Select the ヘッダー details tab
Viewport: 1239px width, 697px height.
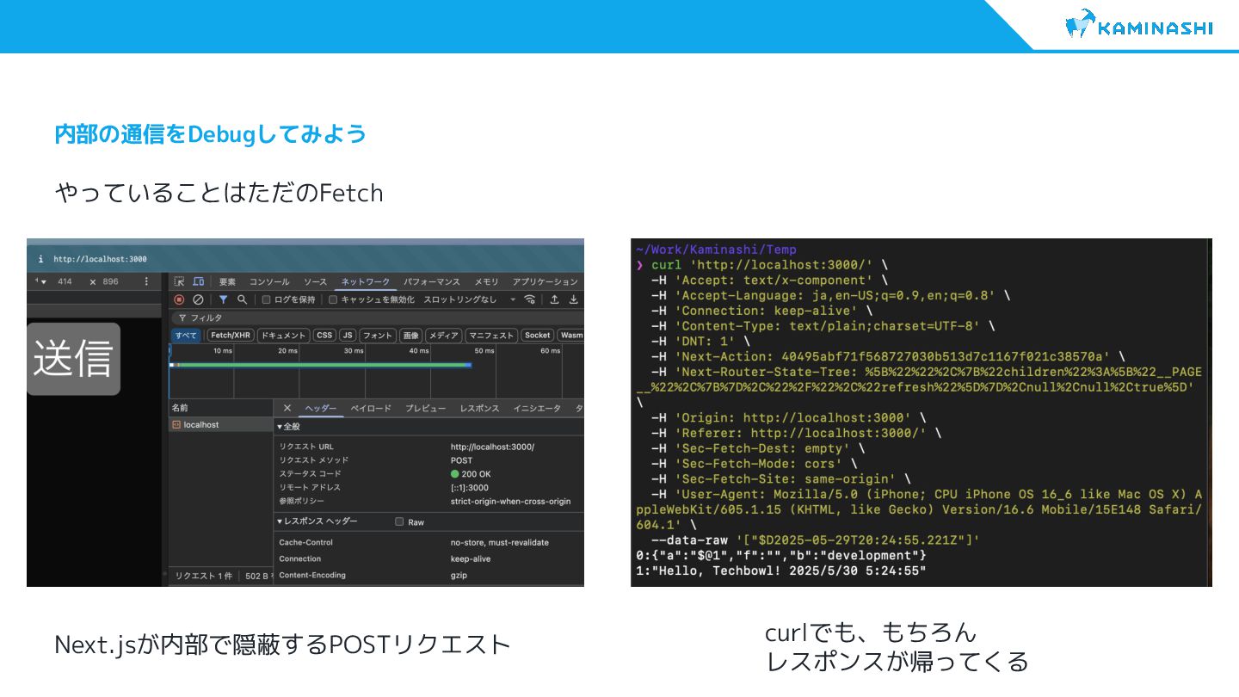pos(321,408)
